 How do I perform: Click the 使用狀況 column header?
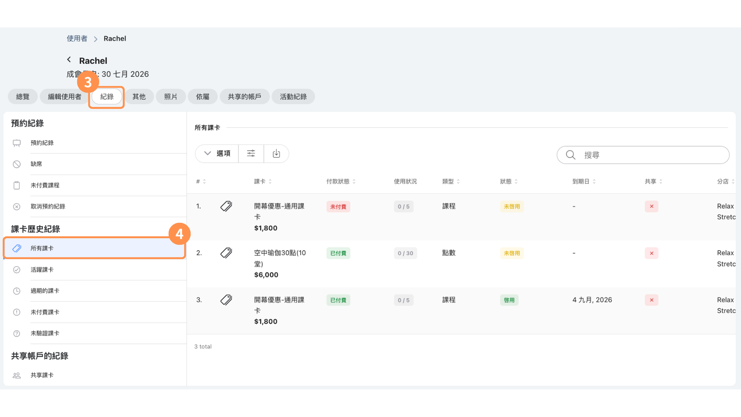(405, 181)
